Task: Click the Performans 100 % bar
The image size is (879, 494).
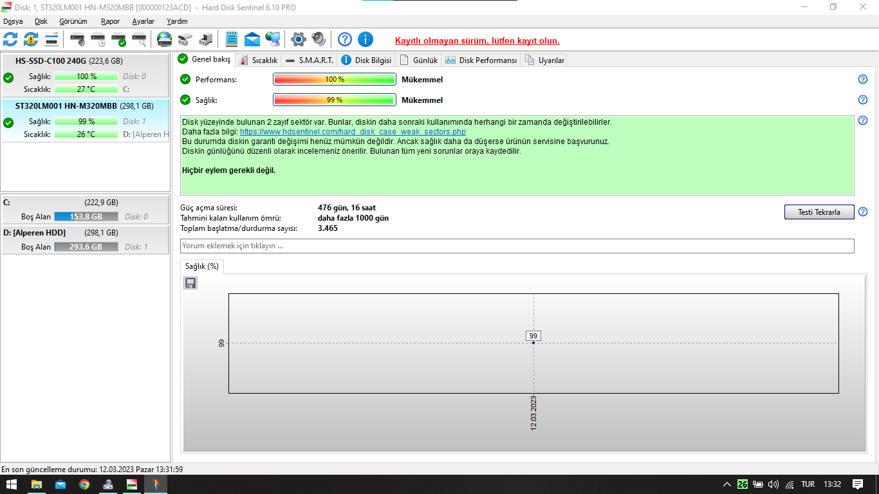Action: (335, 79)
